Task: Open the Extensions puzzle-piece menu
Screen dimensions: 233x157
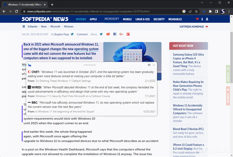Action: click(x=210, y=11)
